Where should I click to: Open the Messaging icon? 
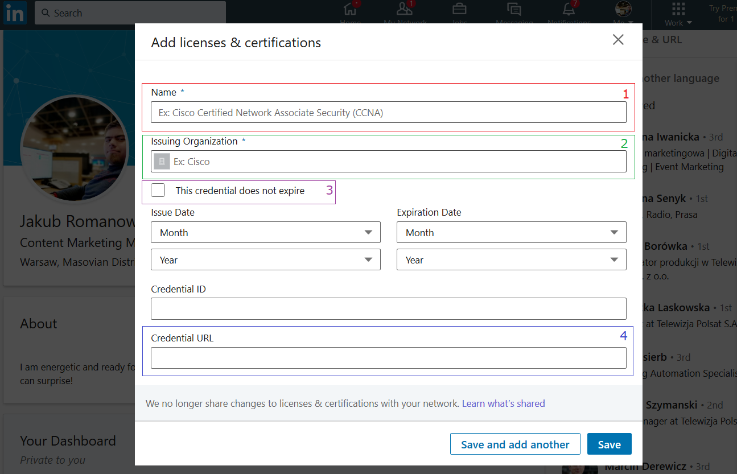click(x=514, y=9)
